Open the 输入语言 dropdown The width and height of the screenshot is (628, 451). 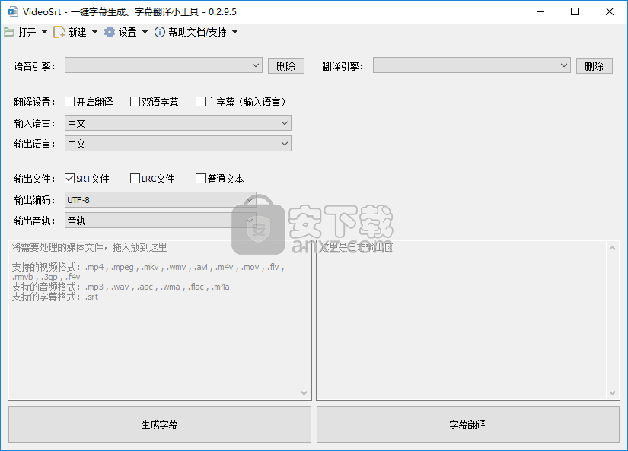[x=178, y=123]
